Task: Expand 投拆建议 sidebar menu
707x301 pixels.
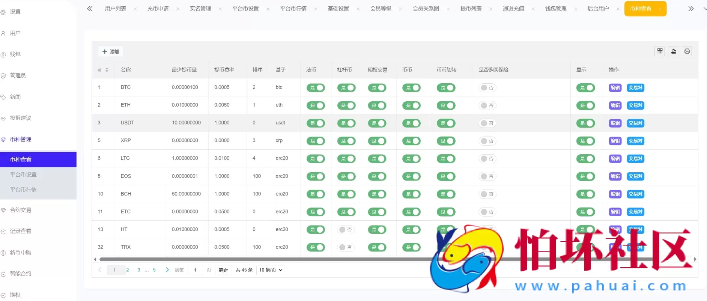Action: coord(20,118)
